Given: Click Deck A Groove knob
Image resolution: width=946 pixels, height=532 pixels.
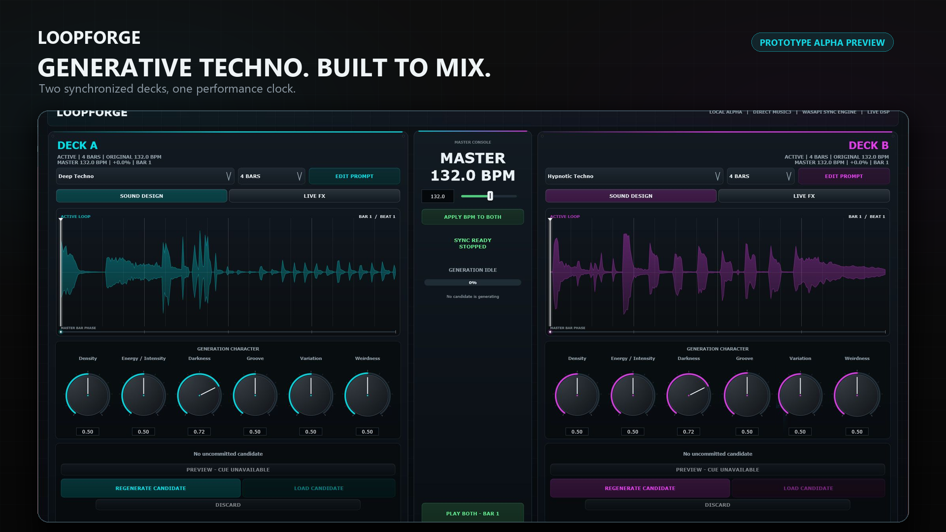Looking at the screenshot, I should click(255, 395).
